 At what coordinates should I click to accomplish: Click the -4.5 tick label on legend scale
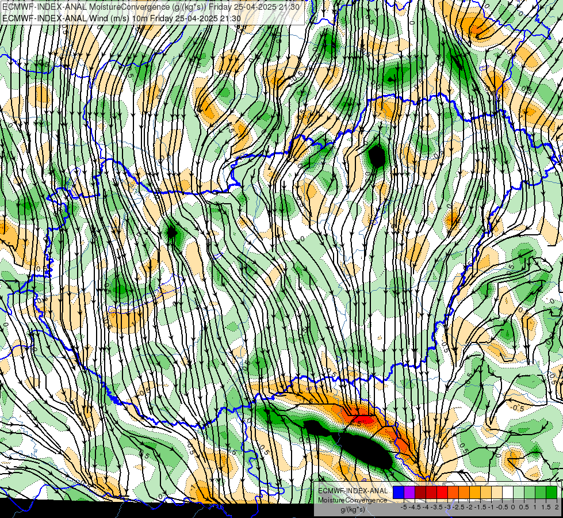[x=415, y=507]
